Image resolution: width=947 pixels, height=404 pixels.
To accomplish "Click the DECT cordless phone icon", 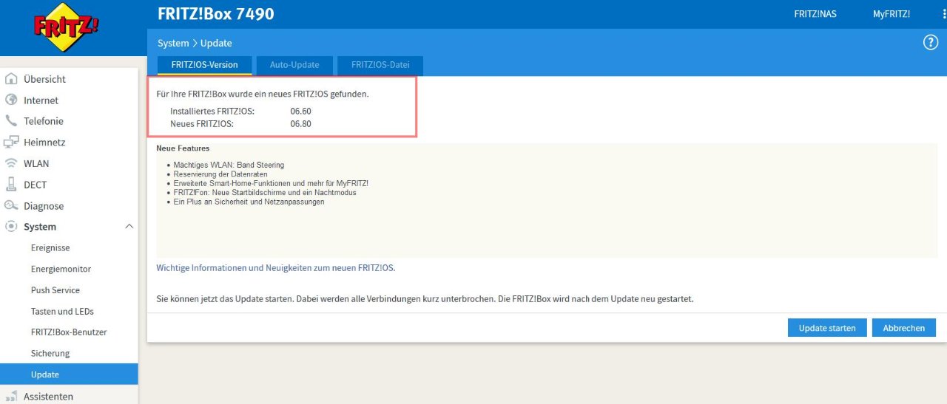I will tap(11, 185).
